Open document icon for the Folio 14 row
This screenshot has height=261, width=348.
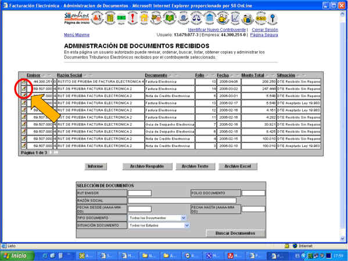23,89
